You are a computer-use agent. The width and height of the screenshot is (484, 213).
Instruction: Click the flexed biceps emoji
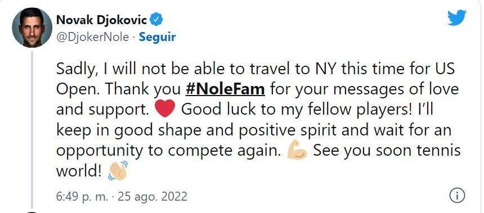297,150
